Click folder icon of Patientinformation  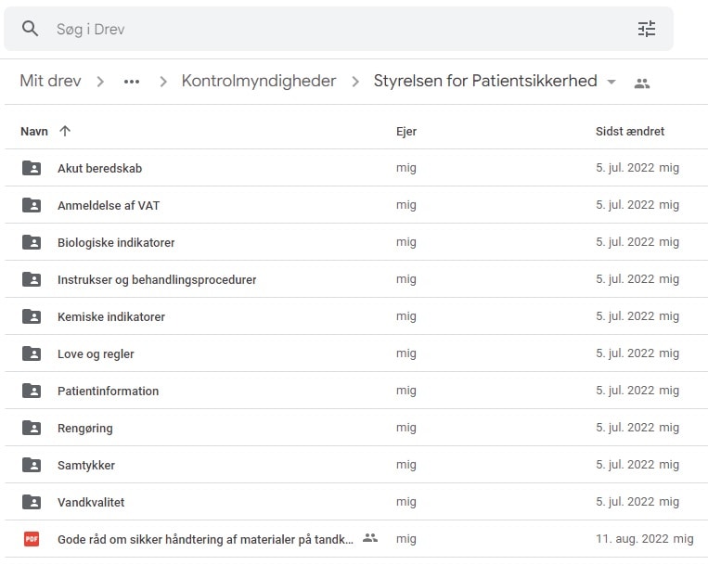coord(32,391)
